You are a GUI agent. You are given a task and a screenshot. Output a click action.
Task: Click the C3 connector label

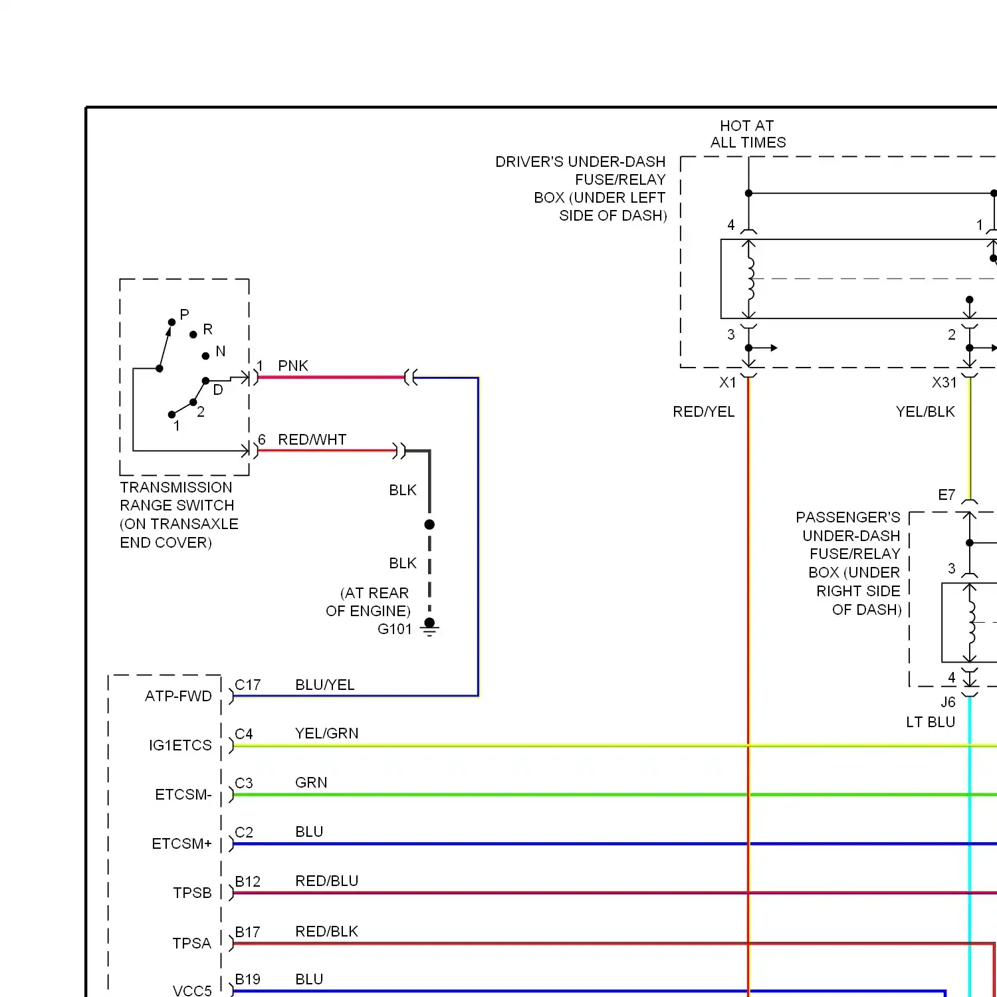click(x=243, y=783)
